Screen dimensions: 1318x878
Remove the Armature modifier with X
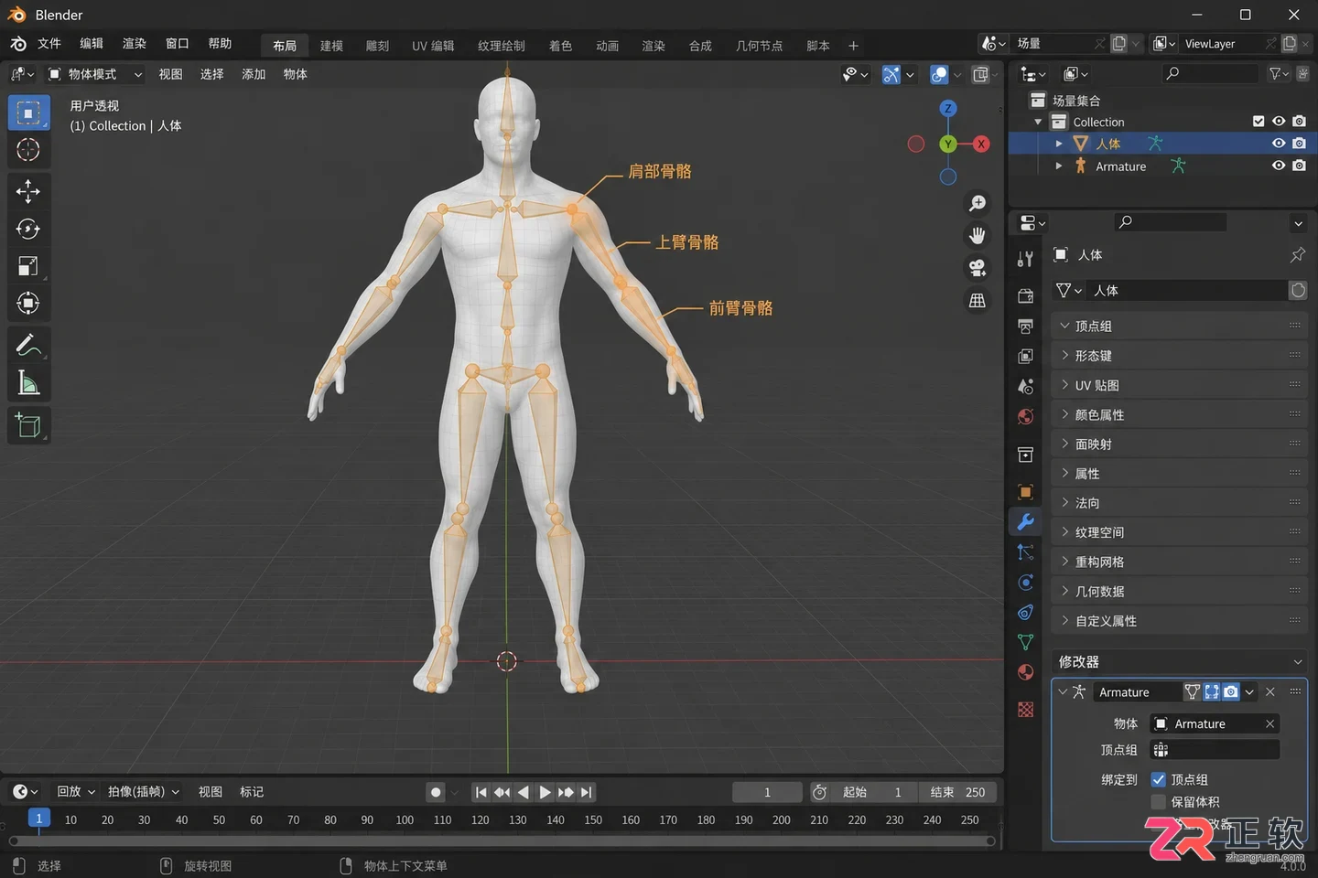click(x=1269, y=692)
